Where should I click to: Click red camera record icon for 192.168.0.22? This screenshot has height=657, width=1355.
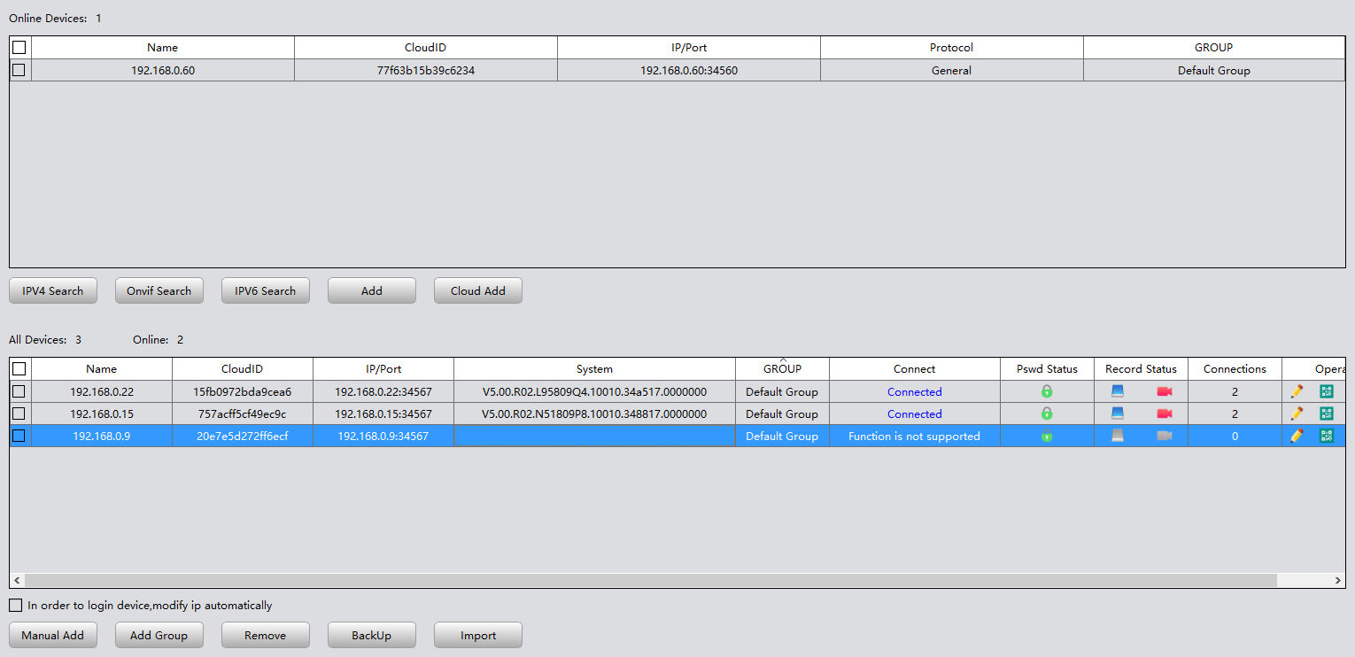(x=1165, y=391)
